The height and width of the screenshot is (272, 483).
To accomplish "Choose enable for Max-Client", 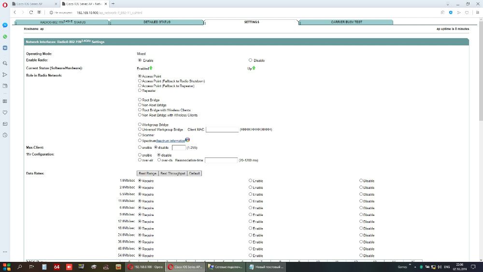I will (x=140, y=147).
